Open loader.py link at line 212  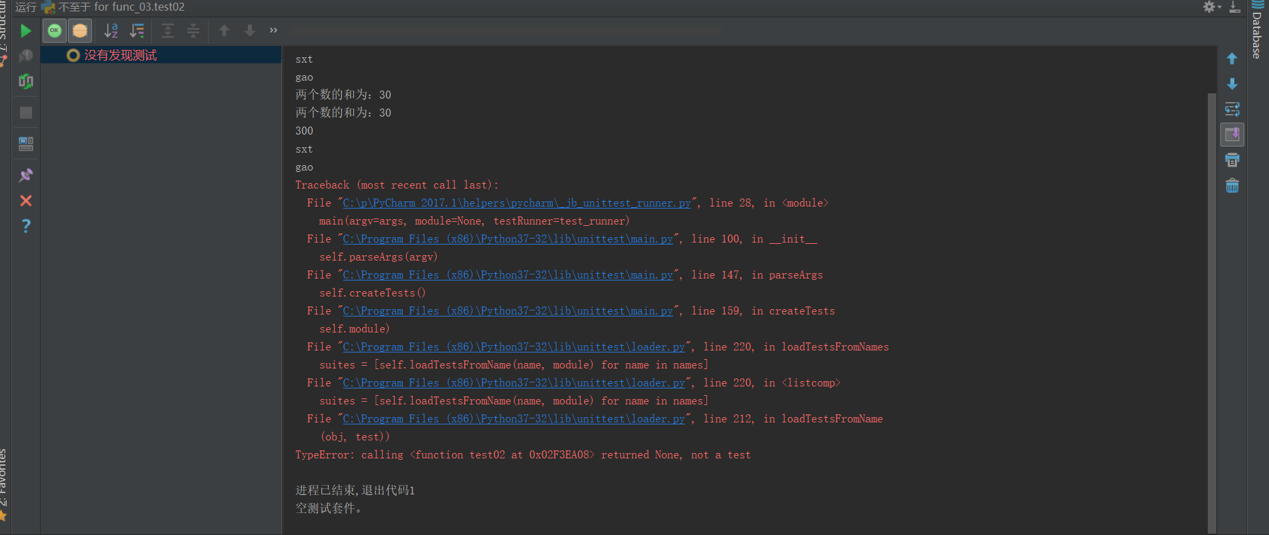point(514,419)
